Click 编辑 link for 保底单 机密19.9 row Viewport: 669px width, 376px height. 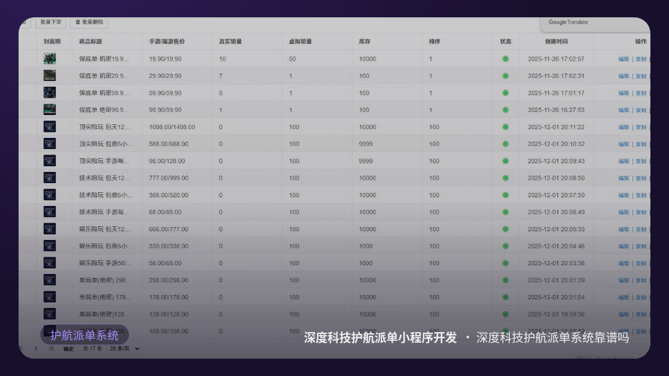point(623,59)
